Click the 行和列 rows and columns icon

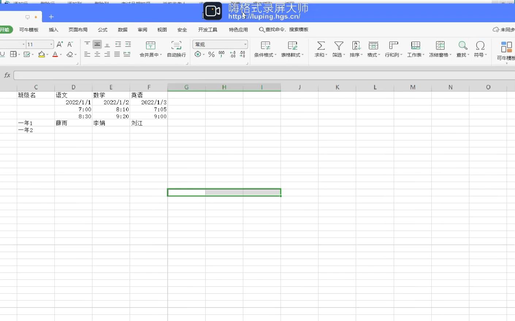(x=393, y=46)
